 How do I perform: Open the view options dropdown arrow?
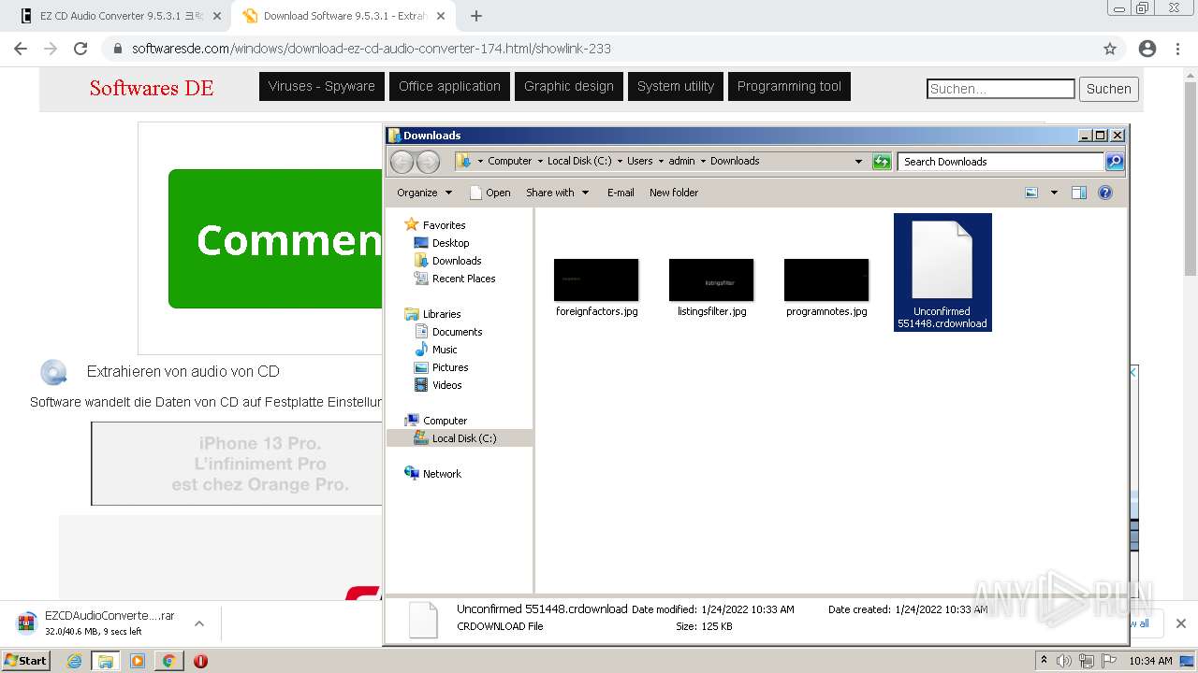click(x=1054, y=193)
